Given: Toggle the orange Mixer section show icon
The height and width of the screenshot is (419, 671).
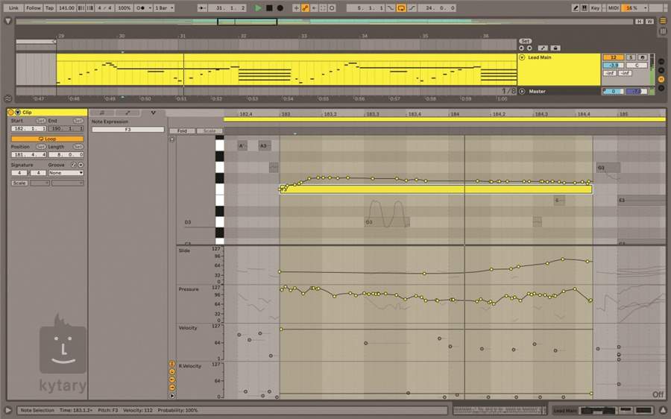Looking at the screenshot, I should [661, 79].
